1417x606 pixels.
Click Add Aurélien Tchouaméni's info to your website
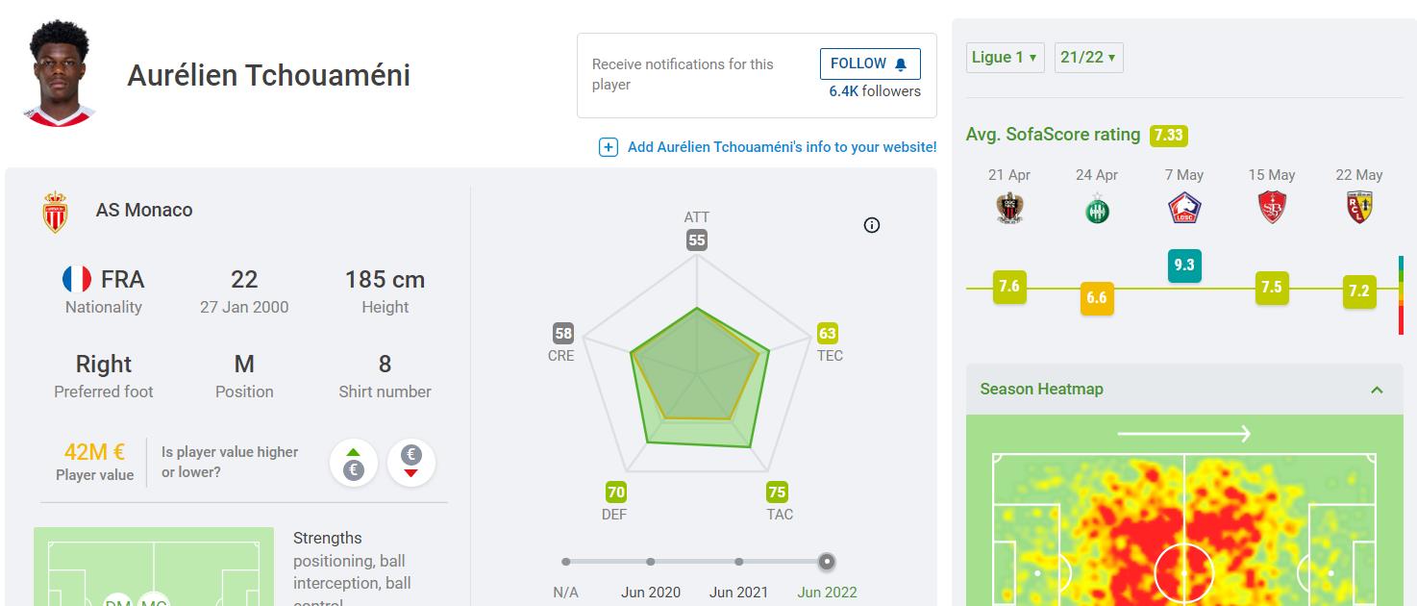click(x=782, y=147)
